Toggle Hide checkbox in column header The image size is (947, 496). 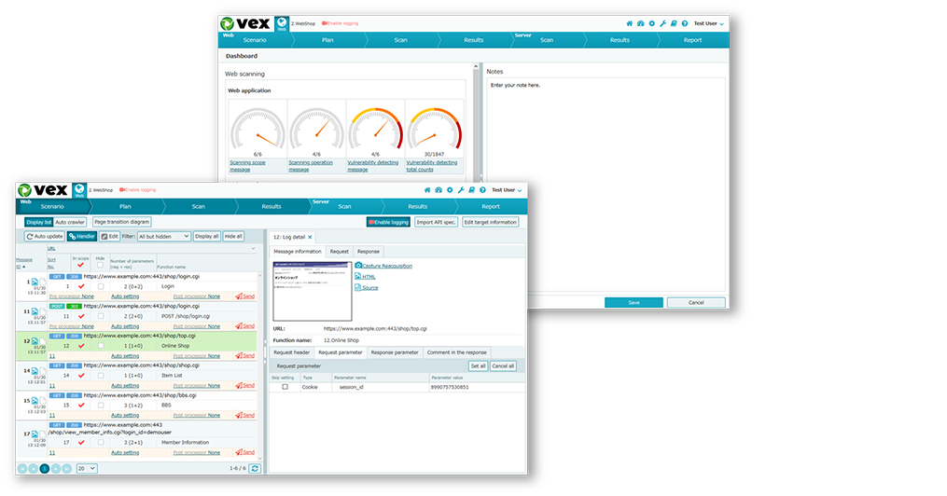(100, 266)
